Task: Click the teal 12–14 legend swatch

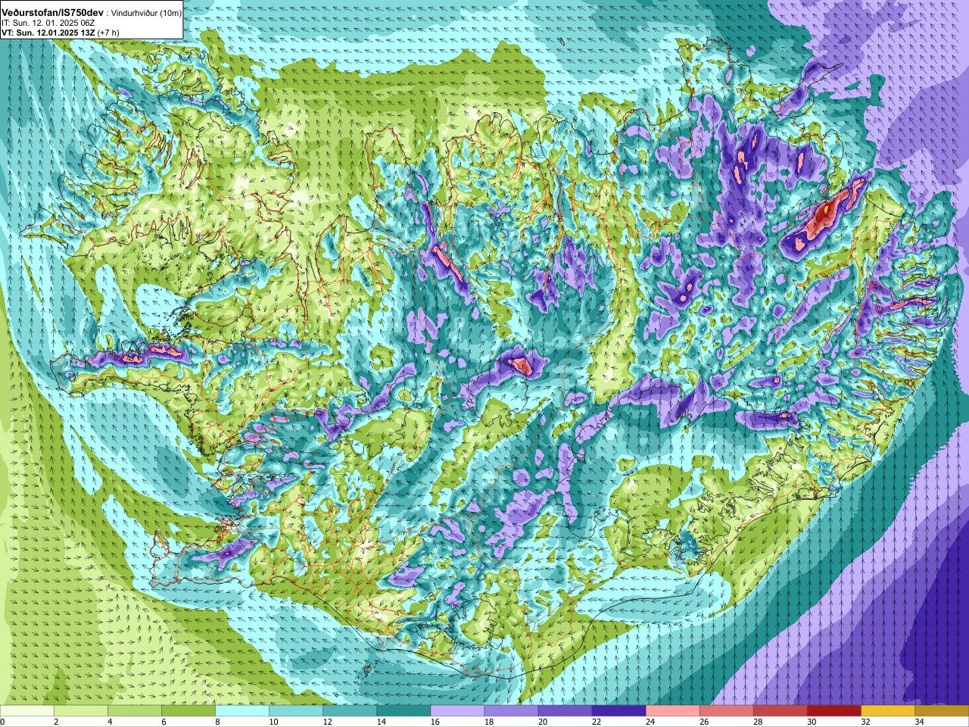Action: [x=350, y=711]
